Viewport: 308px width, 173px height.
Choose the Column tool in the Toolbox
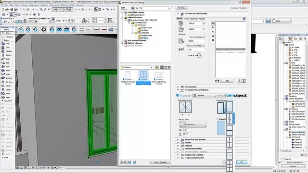7,55
